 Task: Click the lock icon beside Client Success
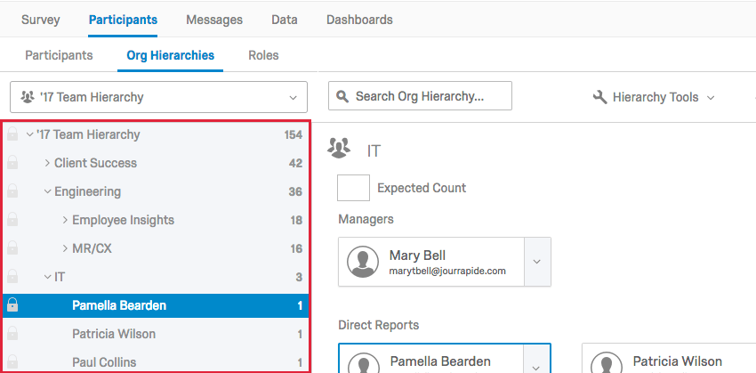click(x=12, y=163)
